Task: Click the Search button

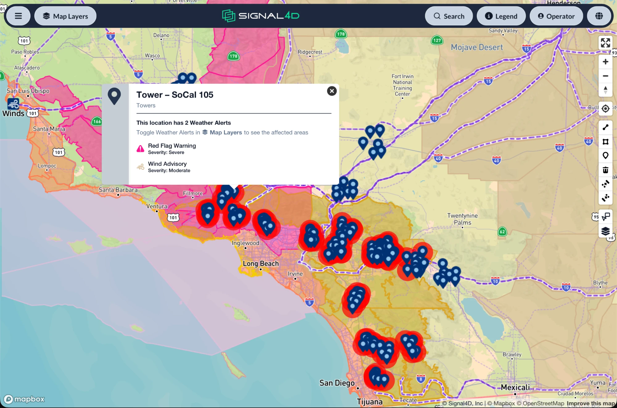Action: coord(449,16)
